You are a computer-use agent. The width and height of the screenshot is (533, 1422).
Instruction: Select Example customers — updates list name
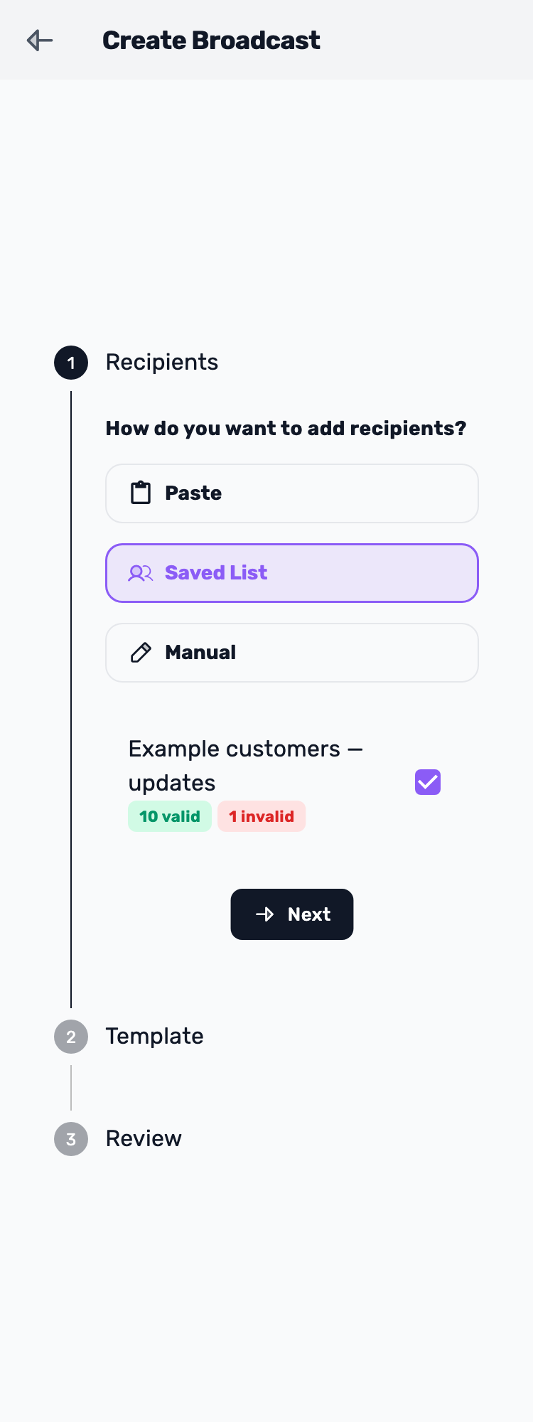(246, 766)
